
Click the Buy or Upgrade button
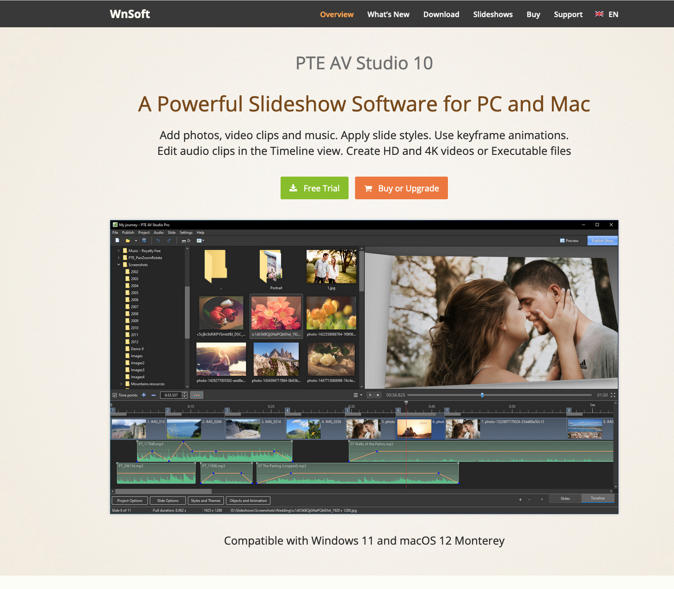401,188
